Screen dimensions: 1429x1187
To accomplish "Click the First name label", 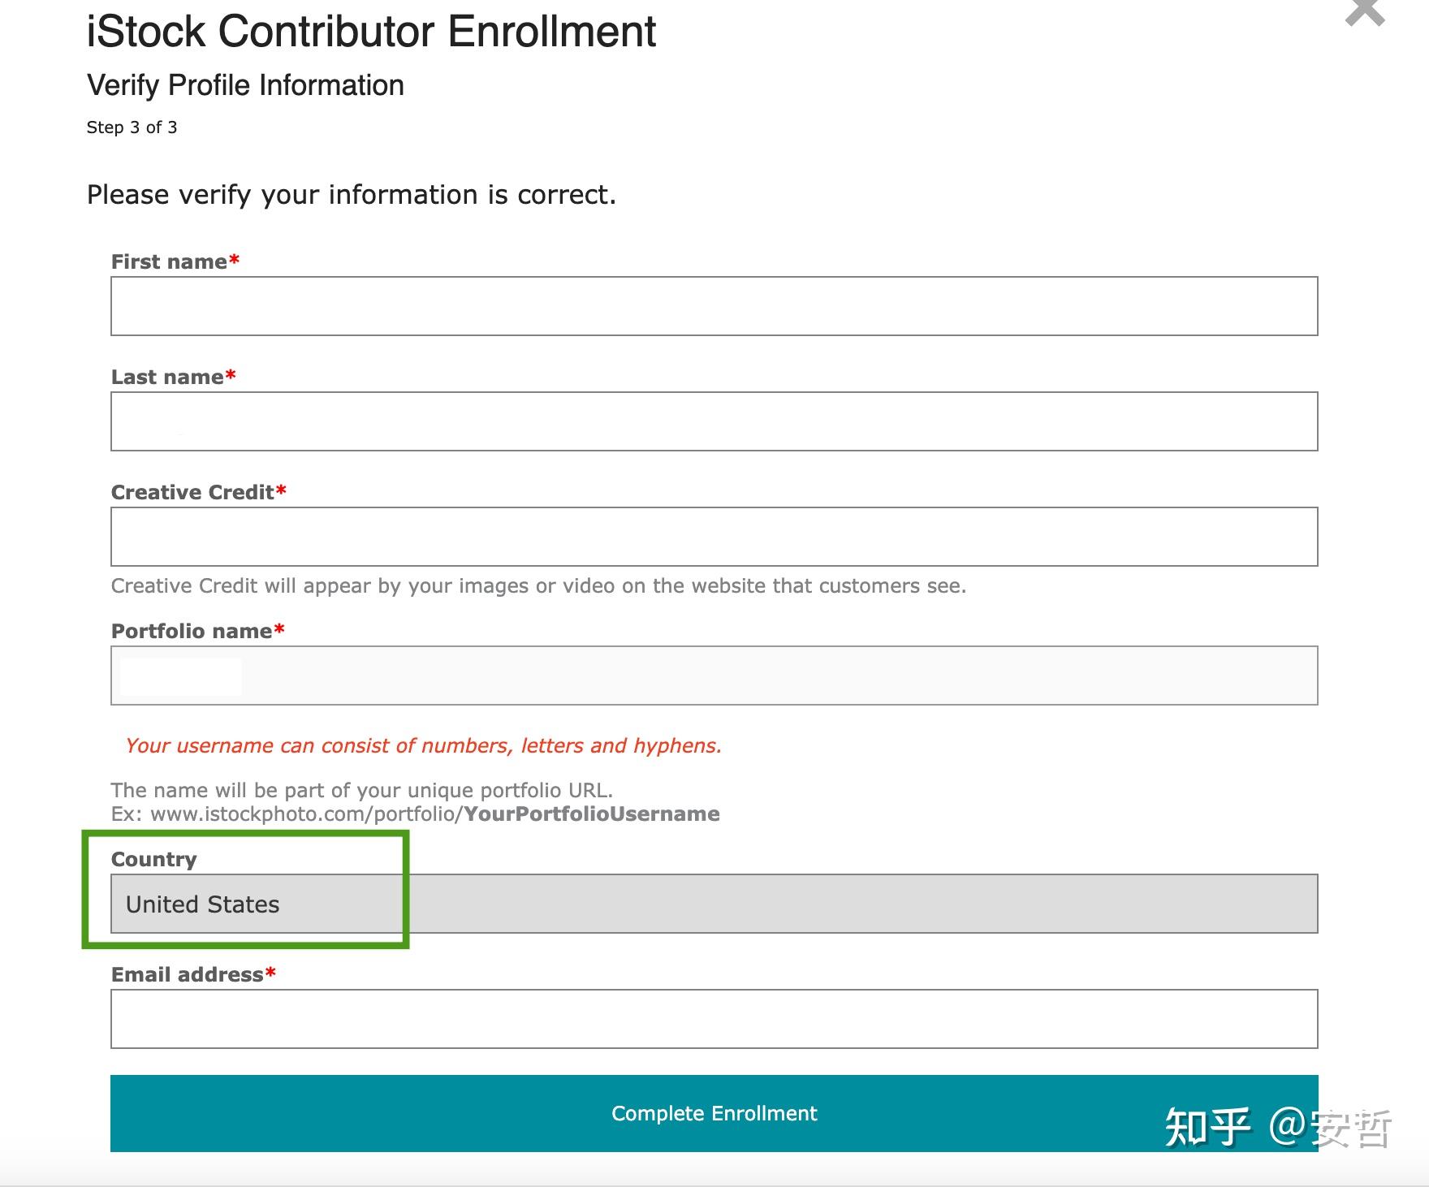I will (169, 261).
